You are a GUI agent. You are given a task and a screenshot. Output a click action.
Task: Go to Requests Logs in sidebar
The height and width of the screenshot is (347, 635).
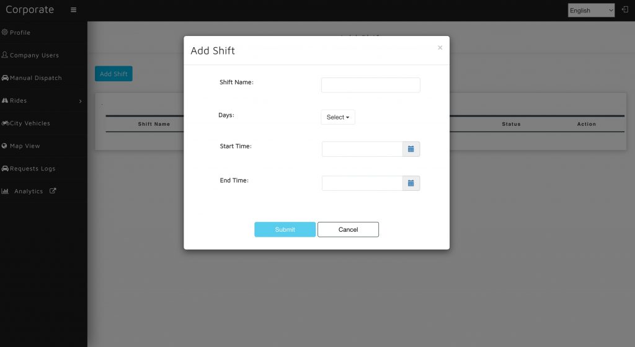tap(32, 169)
